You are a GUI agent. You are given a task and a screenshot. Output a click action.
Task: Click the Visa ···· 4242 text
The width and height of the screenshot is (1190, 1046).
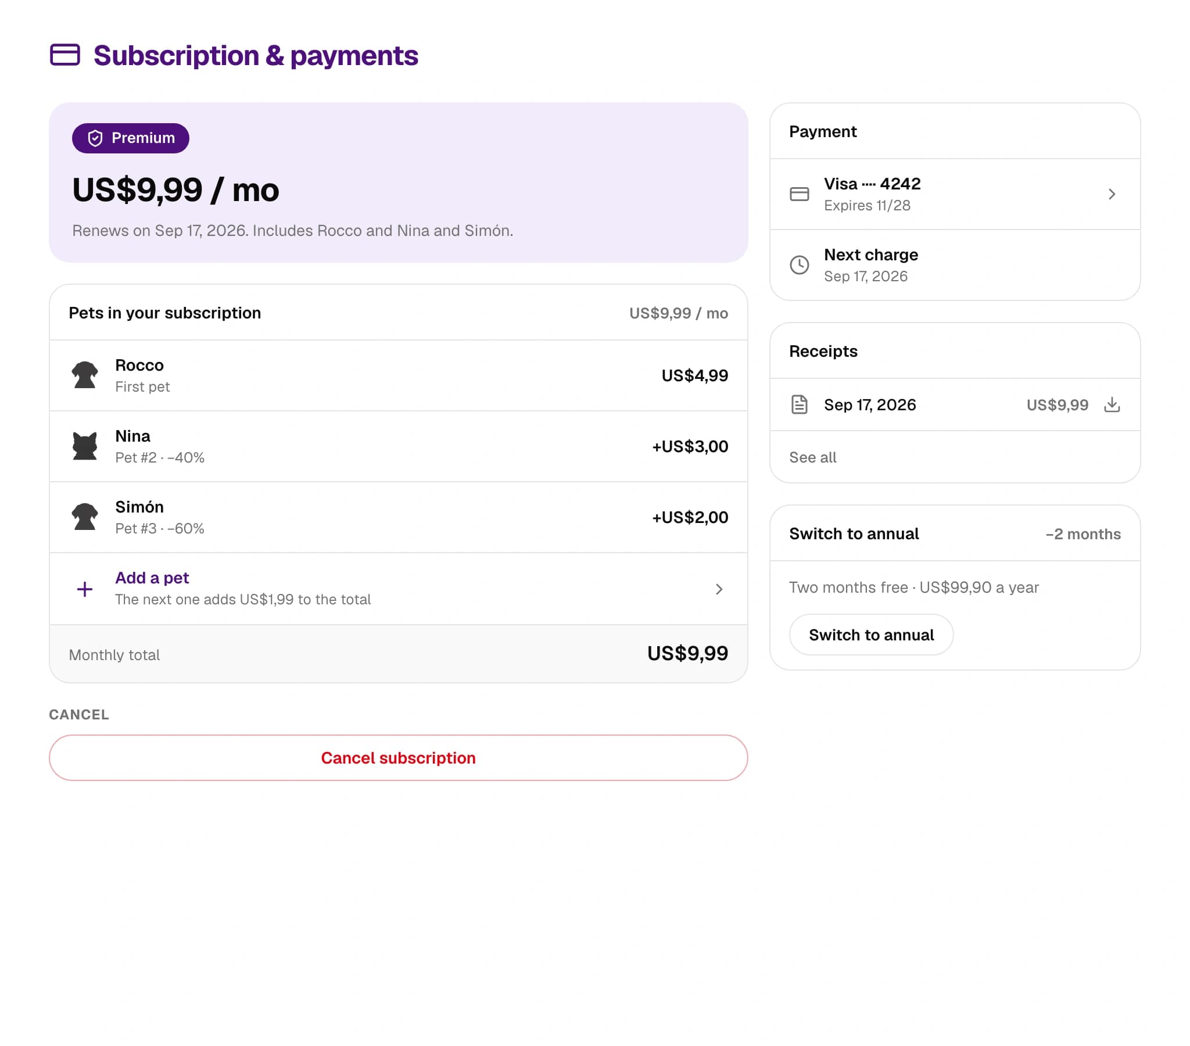[872, 184]
